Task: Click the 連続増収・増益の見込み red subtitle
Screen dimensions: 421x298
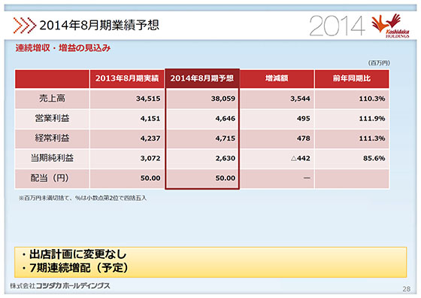Action: coord(63,48)
